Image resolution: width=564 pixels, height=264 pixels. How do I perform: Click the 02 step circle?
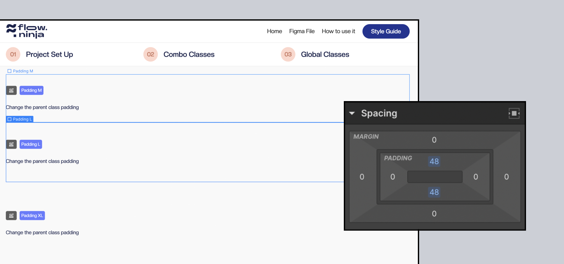(151, 54)
